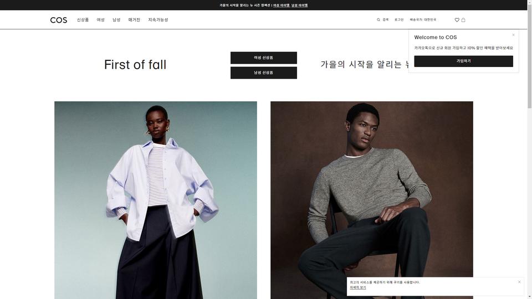The image size is (532, 299).
Task: Close the Welcome to COS popup
Action: click(513, 35)
